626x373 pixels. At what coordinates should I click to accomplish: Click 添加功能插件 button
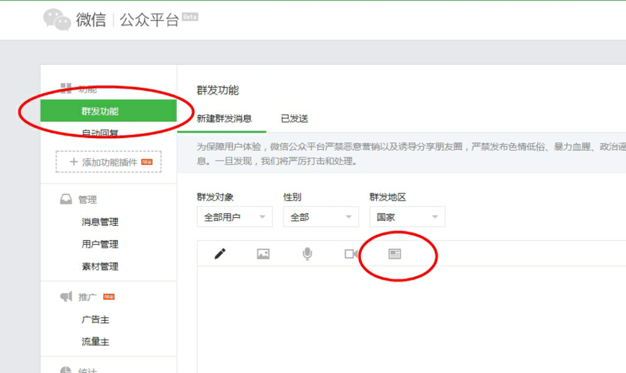point(109,162)
